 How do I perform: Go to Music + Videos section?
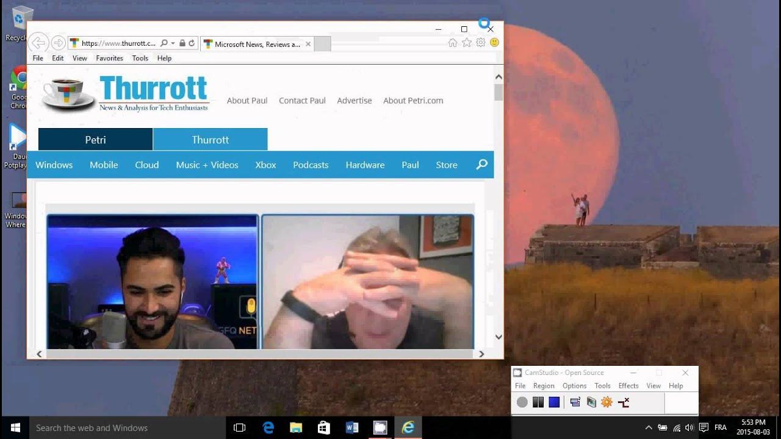click(x=207, y=165)
